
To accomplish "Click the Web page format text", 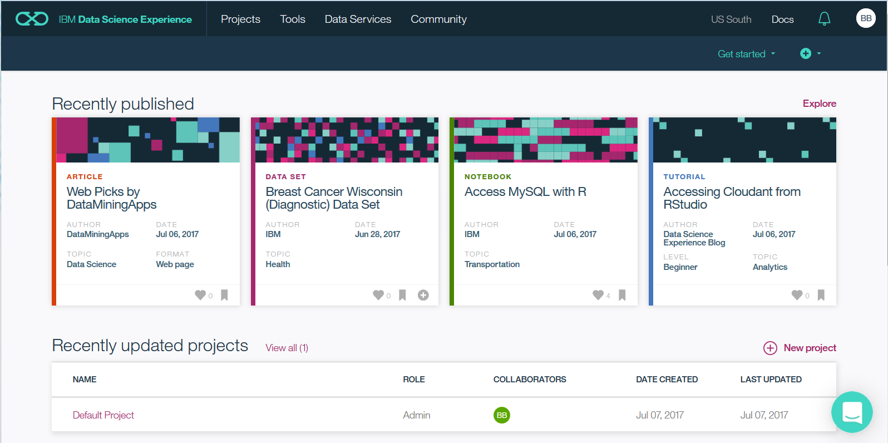I will pos(175,264).
